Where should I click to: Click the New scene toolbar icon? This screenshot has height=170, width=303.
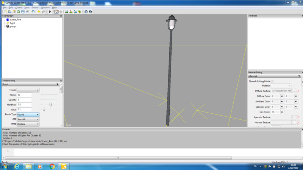point(4,12)
